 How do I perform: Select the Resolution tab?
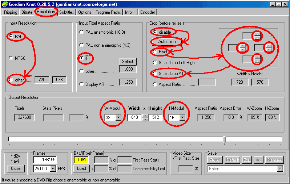pyautogui.click(x=46, y=12)
